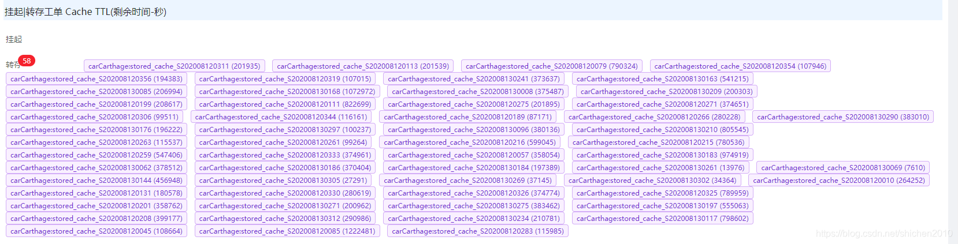958x244 pixels.
Task: Click the Cache TTL header title
Action: pos(86,12)
